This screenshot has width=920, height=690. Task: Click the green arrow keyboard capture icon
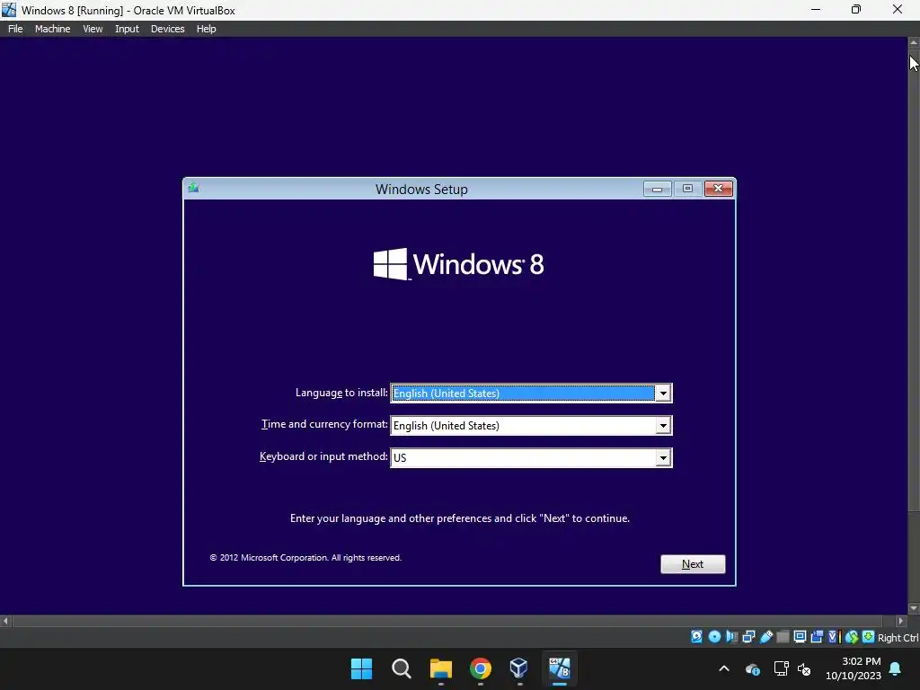pos(869,637)
